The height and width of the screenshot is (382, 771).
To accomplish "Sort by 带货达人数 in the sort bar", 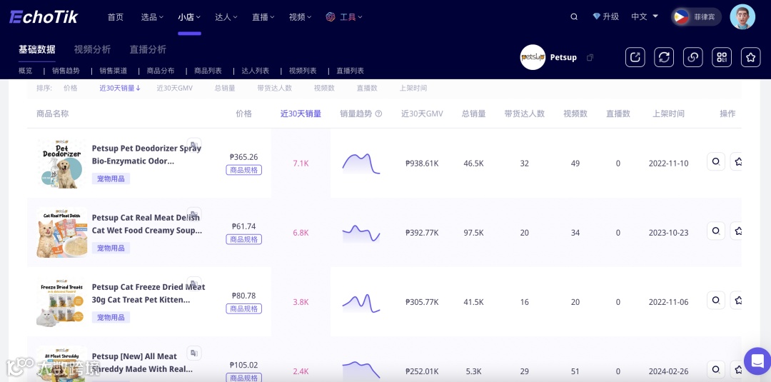I will 274,88.
